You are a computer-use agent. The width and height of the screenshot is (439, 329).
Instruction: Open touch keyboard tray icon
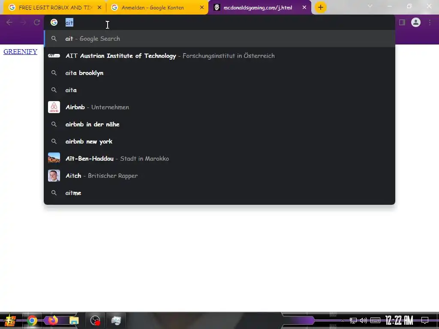pos(375,320)
